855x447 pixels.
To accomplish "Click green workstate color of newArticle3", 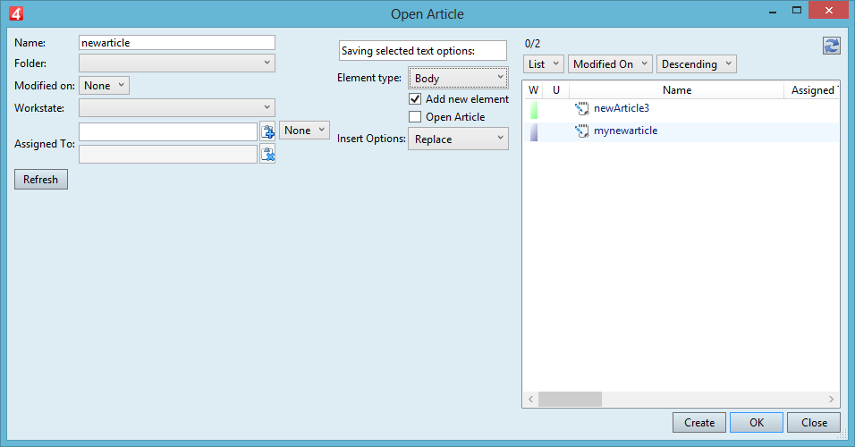I will click(x=534, y=110).
